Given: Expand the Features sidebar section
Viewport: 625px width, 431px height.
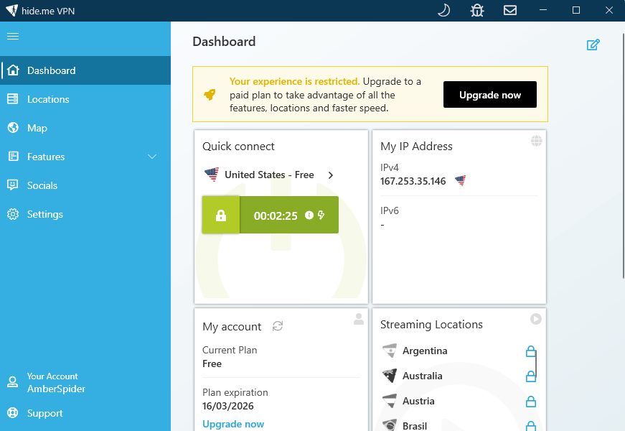Looking at the screenshot, I should (x=86, y=156).
